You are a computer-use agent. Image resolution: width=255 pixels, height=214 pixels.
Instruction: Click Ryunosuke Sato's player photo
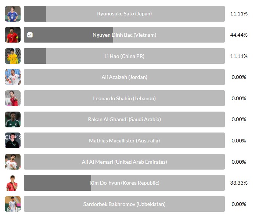12,14
